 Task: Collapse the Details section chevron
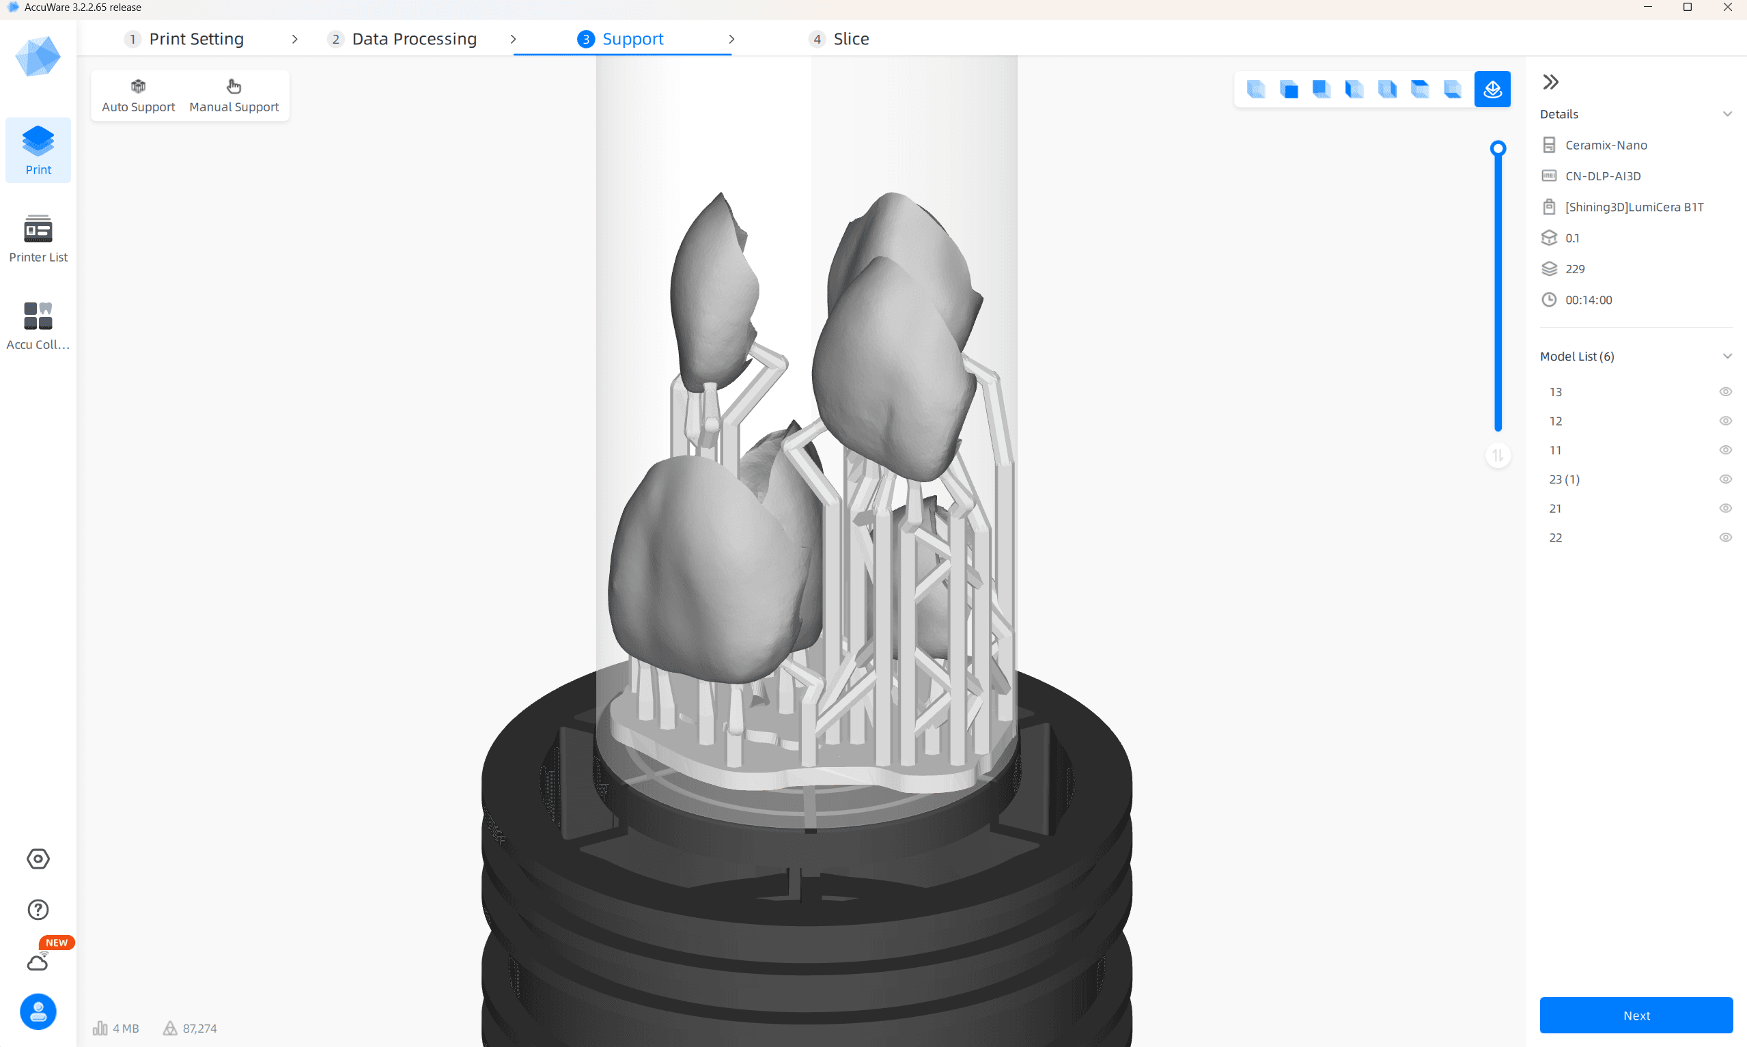tap(1727, 114)
